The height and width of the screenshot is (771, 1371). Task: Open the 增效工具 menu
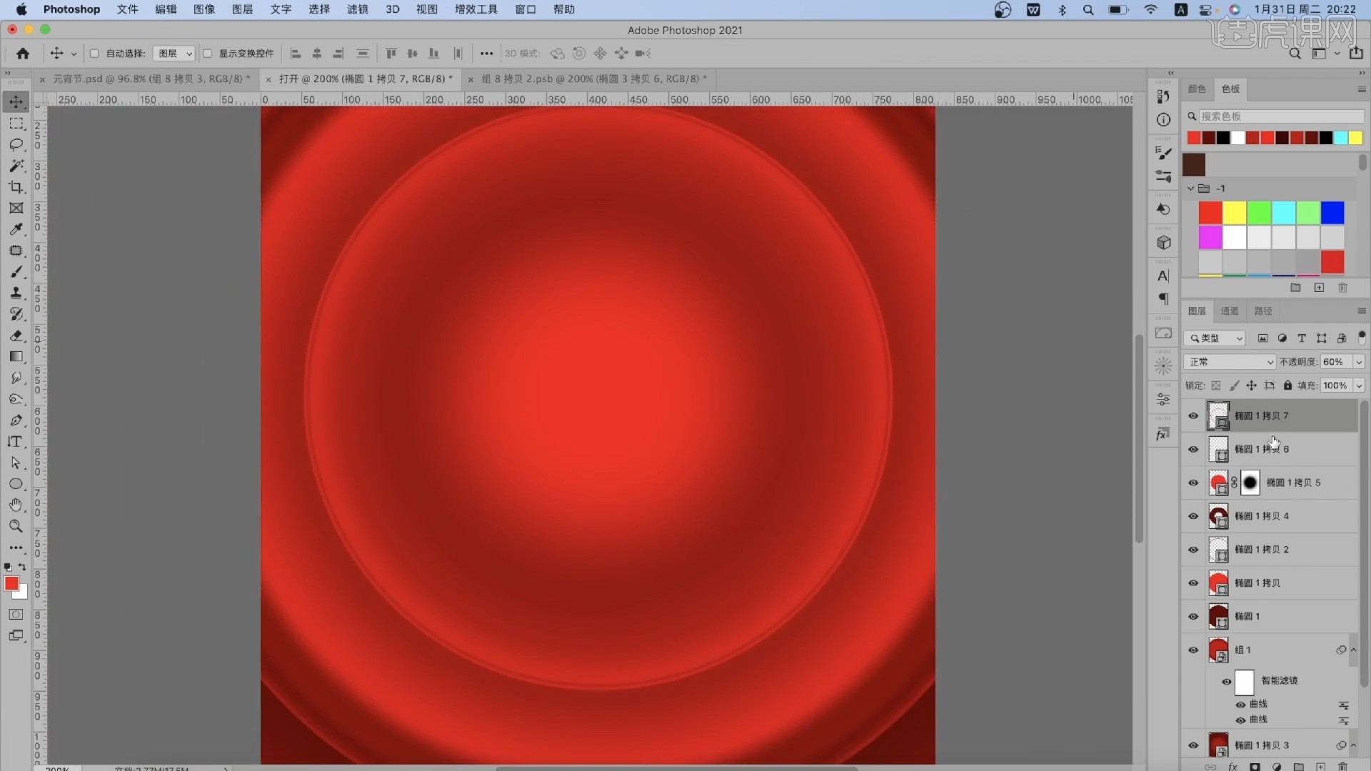(x=476, y=9)
